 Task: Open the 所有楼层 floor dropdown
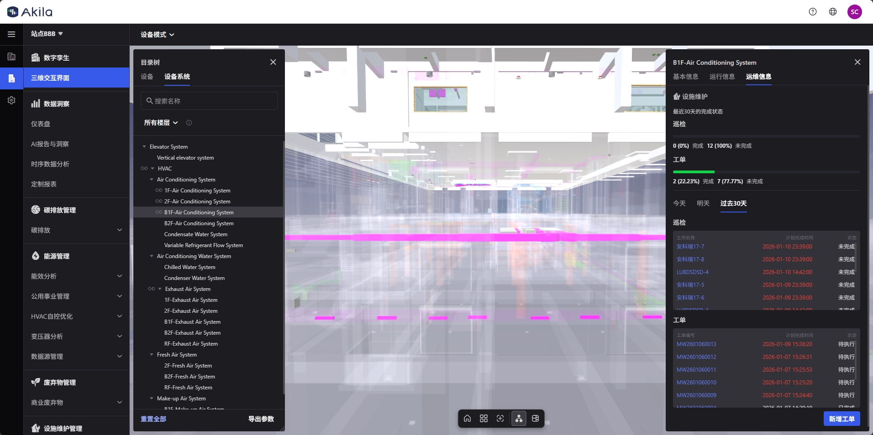[161, 123]
